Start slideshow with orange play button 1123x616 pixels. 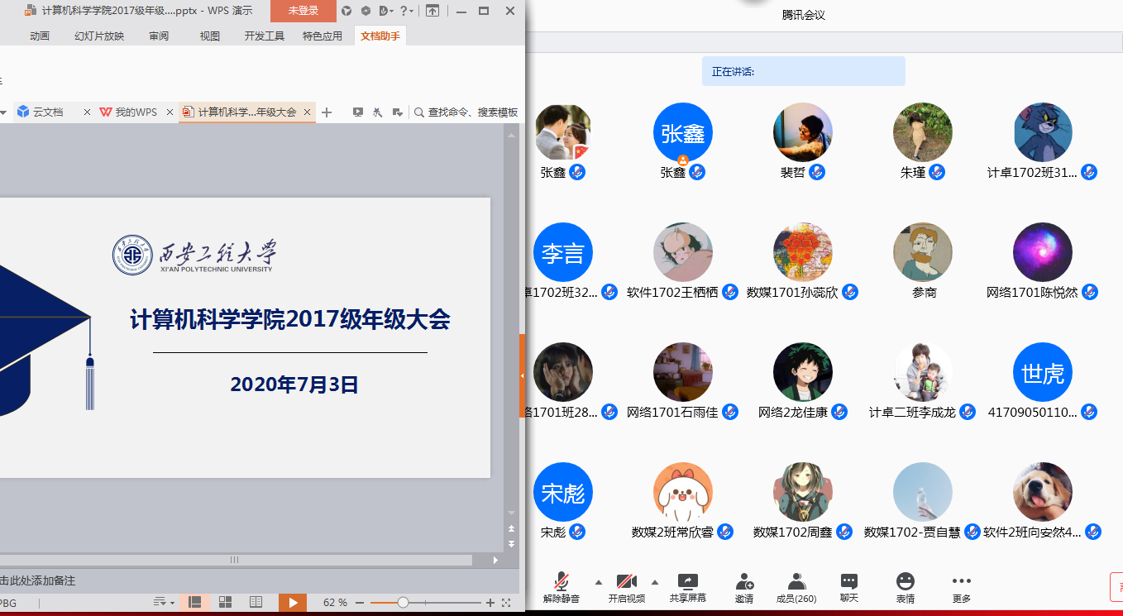point(292,603)
